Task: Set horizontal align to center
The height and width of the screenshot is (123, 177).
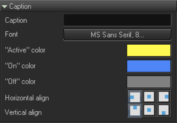Action: tap(149, 96)
